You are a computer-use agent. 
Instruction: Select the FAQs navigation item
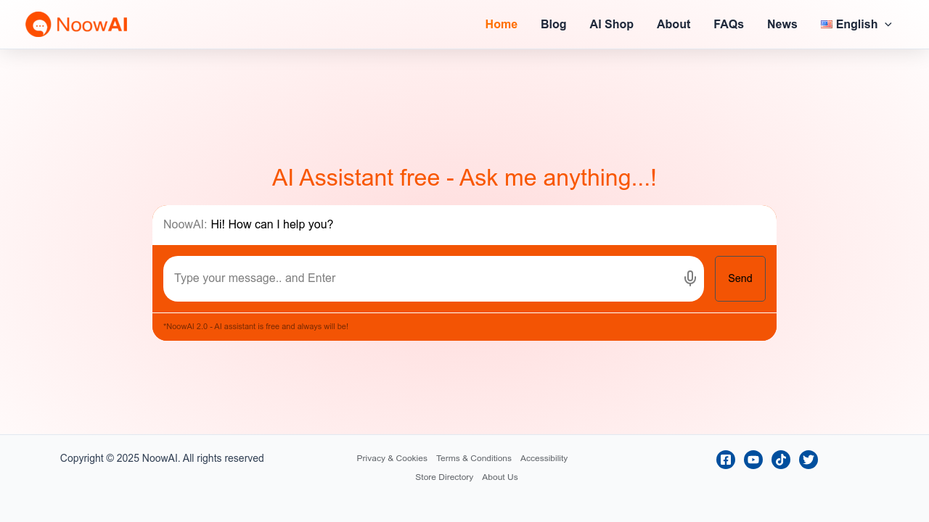729,24
